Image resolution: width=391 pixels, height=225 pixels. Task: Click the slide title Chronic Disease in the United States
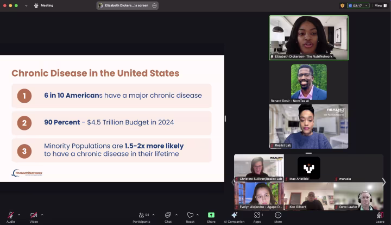pyautogui.click(x=95, y=73)
